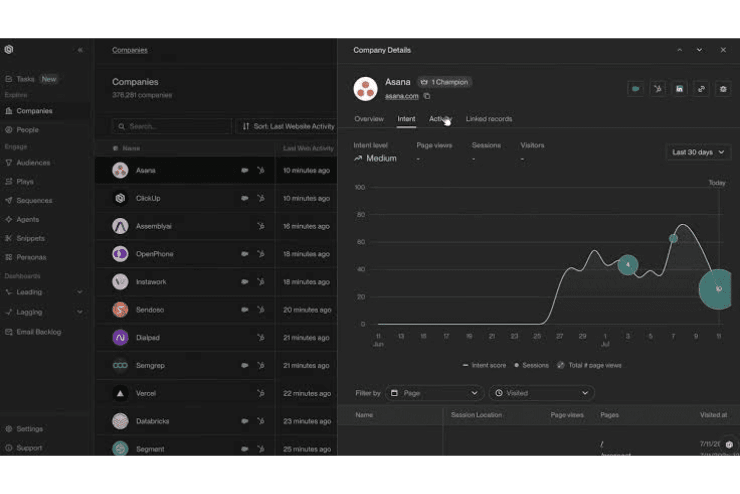This screenshot has height=494, width=740.
Task: Go to next company with down chevron
Action: (x=699, y=50)
